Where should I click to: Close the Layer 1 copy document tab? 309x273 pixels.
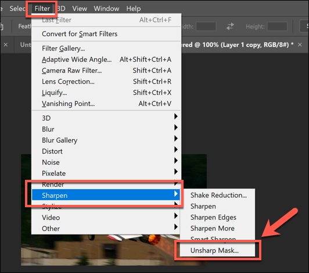300,45
